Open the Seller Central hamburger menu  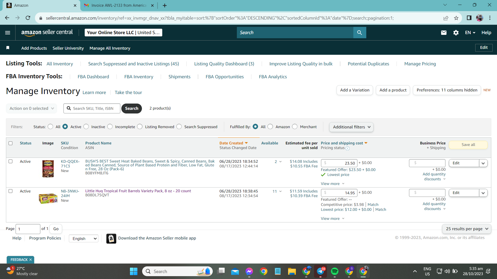point(8,33)
